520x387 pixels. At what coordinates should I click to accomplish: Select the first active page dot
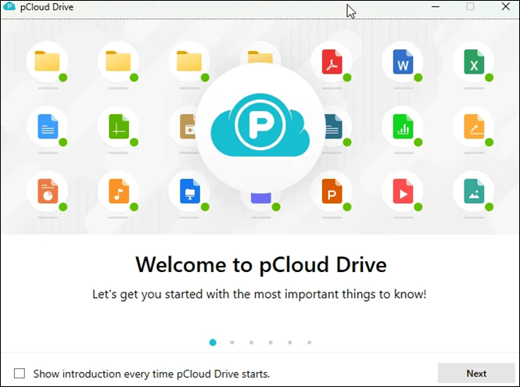pos(213,342)
